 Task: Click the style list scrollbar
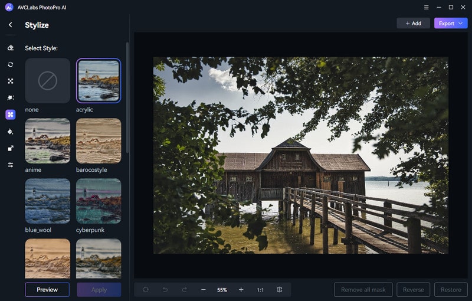127,97
